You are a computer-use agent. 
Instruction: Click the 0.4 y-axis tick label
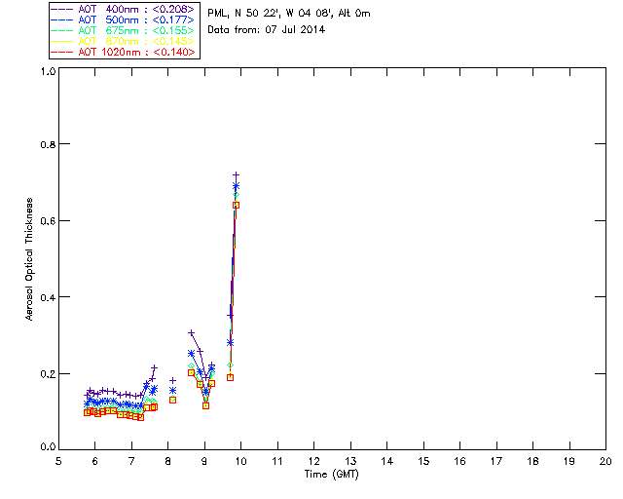48,297
